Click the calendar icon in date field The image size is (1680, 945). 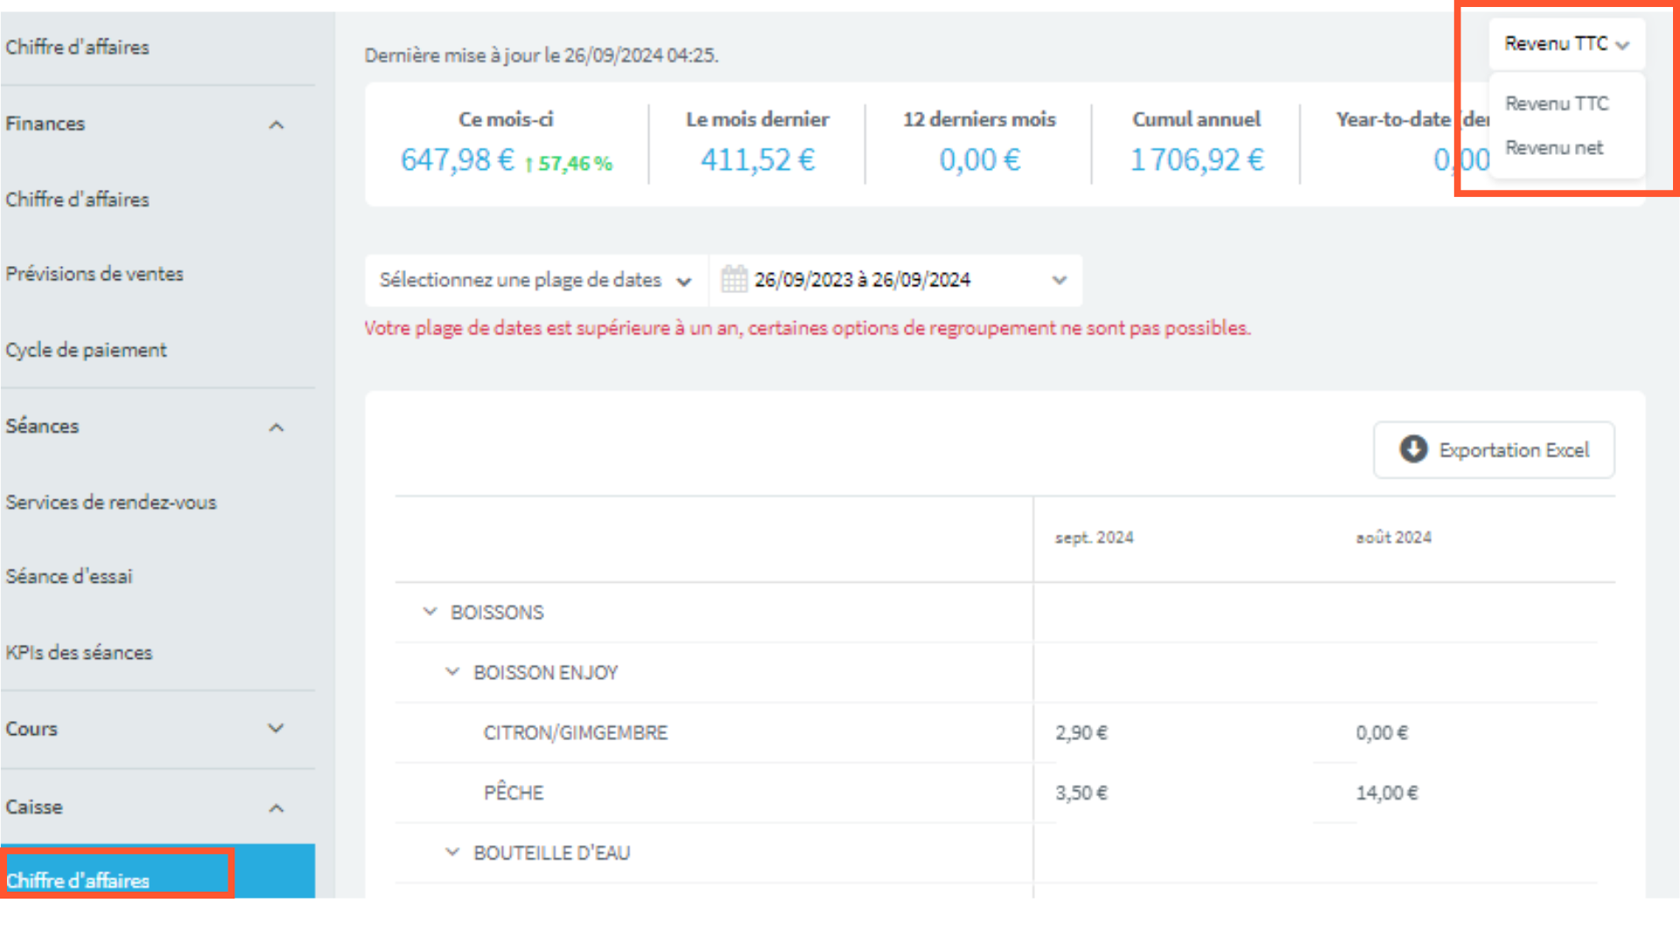point(734,279)
